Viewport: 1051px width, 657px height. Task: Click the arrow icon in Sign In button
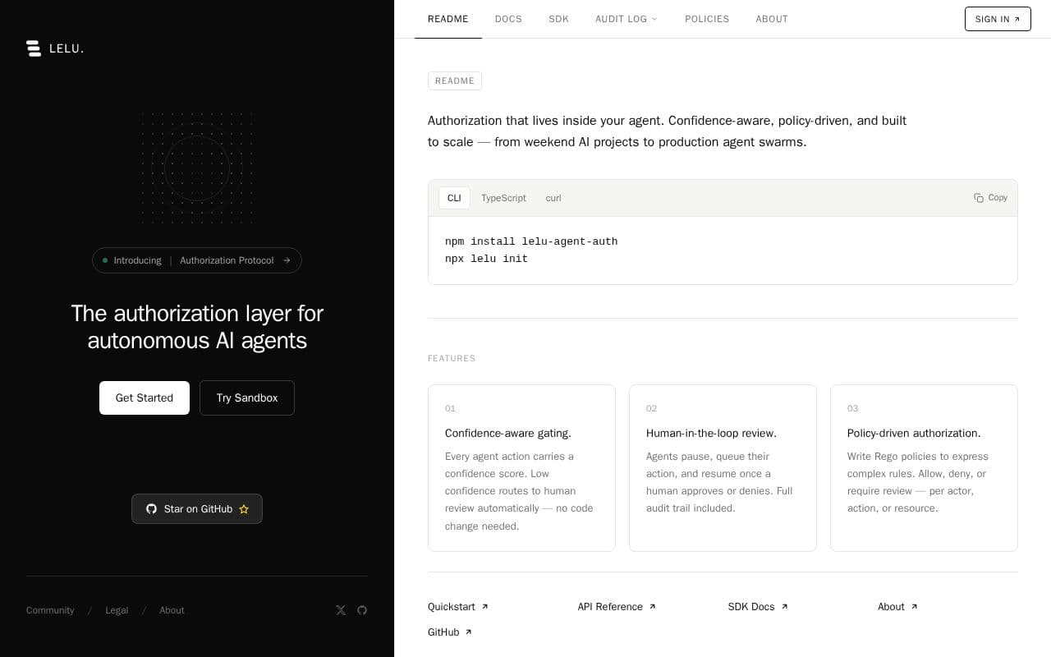(x=1017, y=19)
